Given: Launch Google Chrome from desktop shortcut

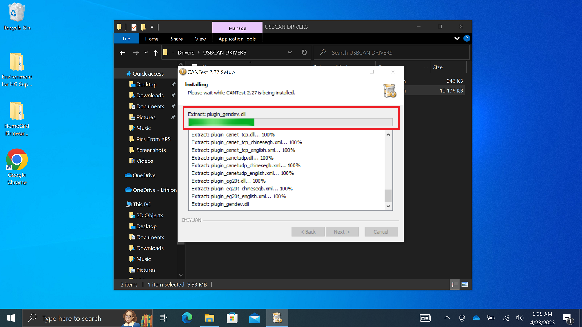Looking at the screenshot, I should (17, 167).
